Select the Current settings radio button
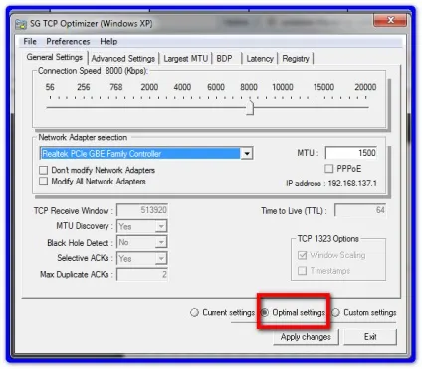 [194, 312]
